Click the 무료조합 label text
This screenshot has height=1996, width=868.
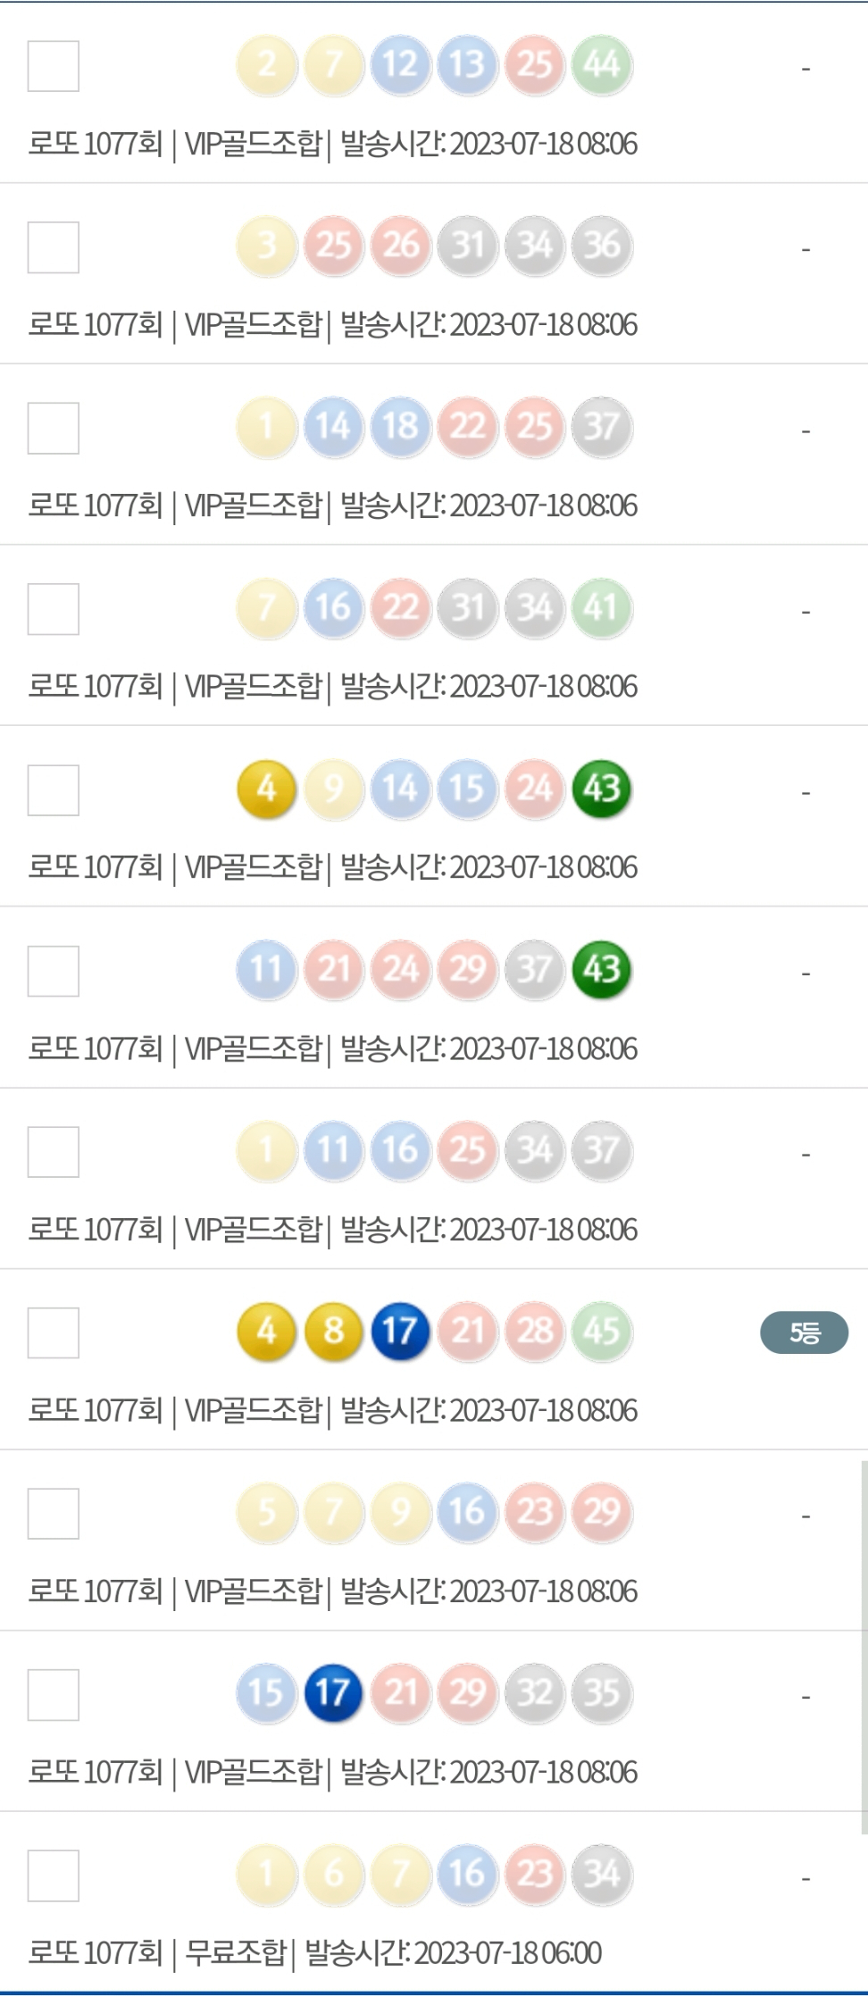click(235, 1953)
